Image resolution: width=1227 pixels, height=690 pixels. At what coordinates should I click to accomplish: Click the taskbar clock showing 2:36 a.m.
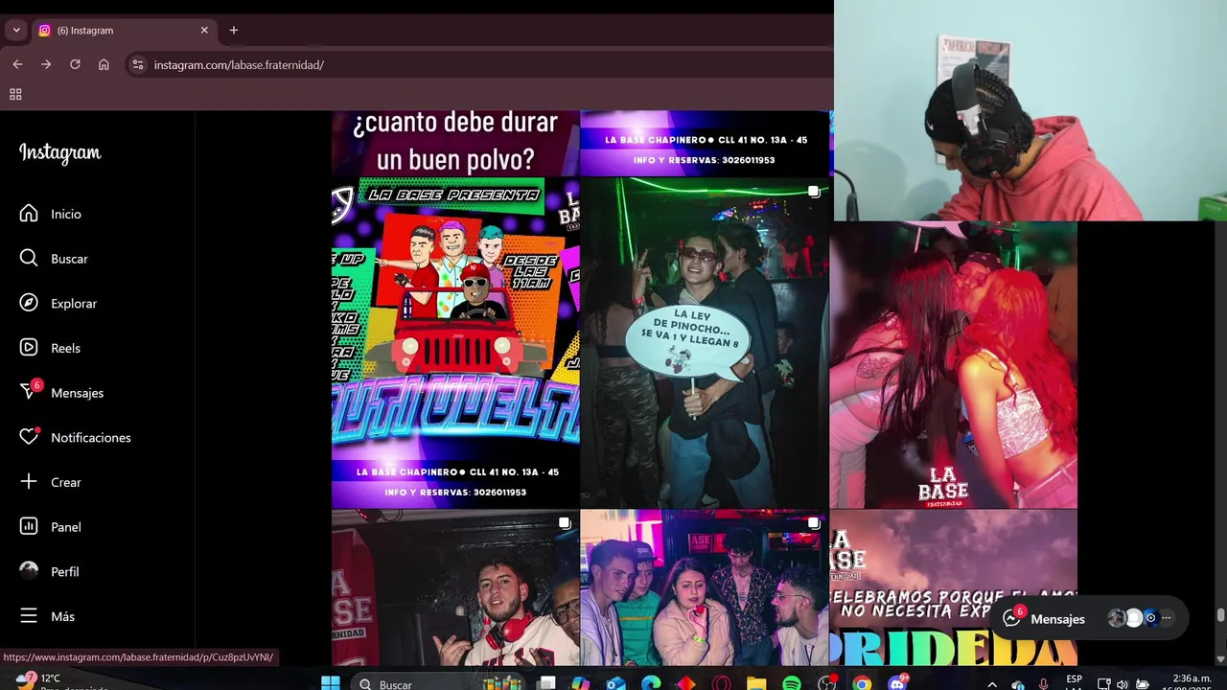click(x=1191, y=682)
